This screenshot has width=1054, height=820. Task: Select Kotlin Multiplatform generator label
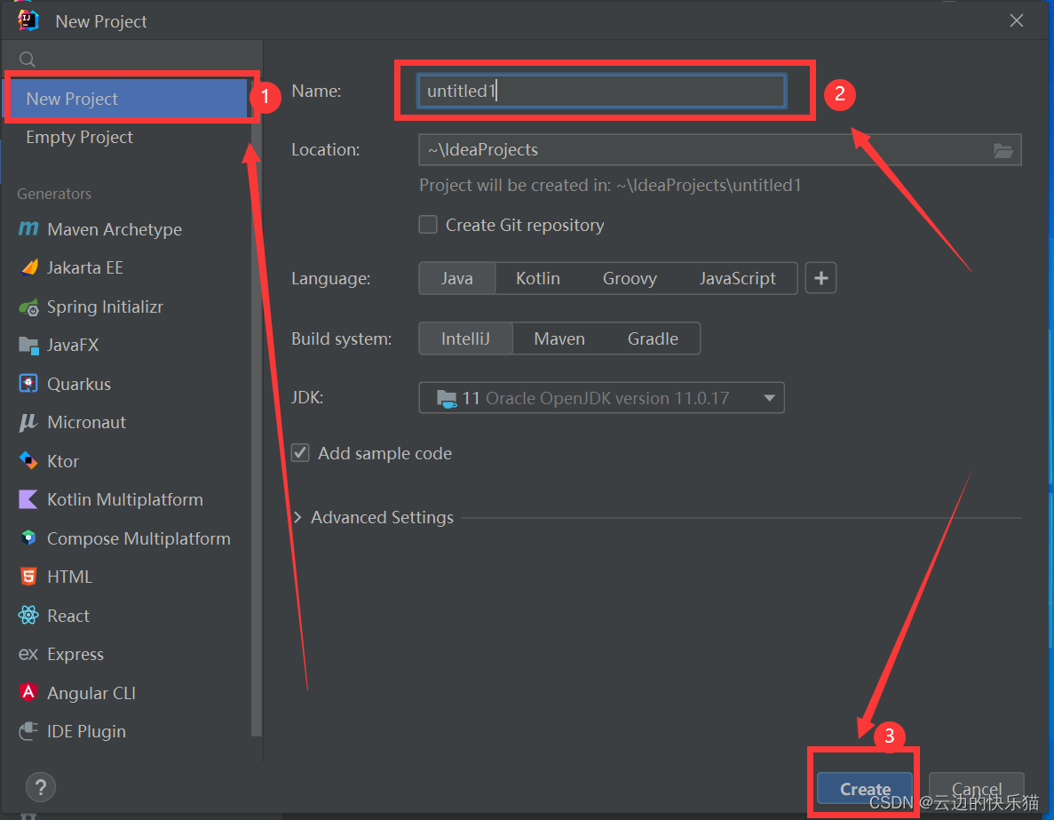point(125,500)
